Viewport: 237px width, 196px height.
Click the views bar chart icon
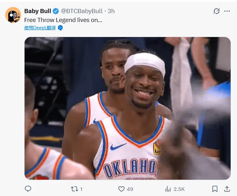(168, 189)
